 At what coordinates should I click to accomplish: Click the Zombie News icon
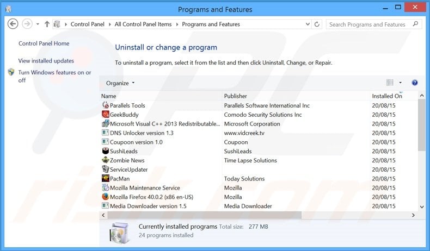tap(105, 160)
